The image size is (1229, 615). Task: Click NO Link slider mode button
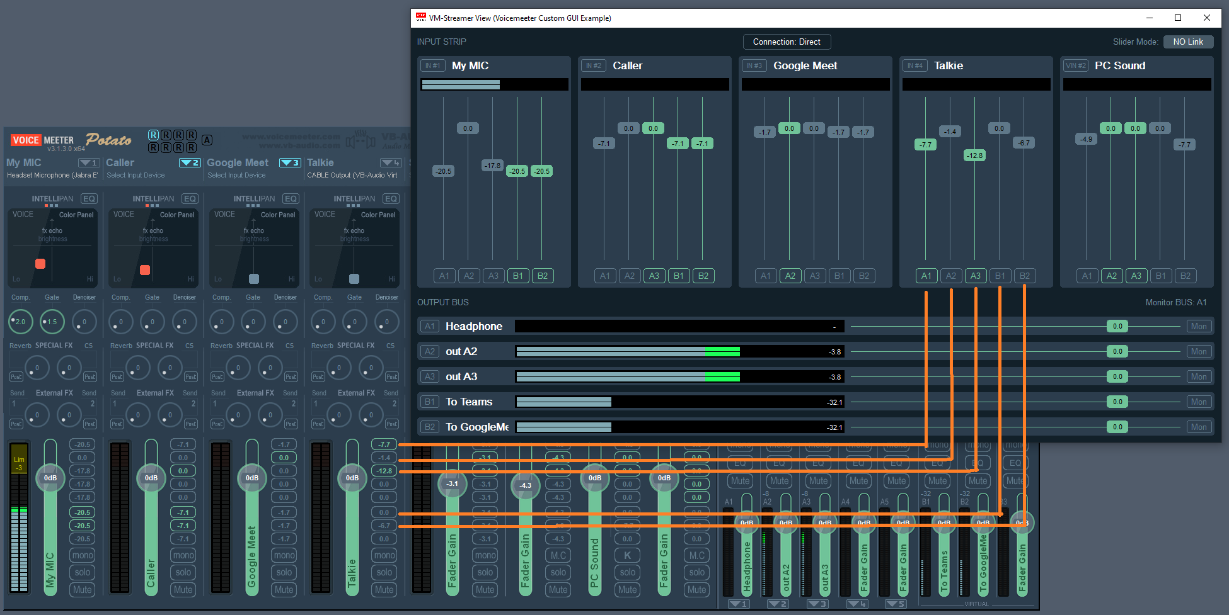(x=1188, y=42)
